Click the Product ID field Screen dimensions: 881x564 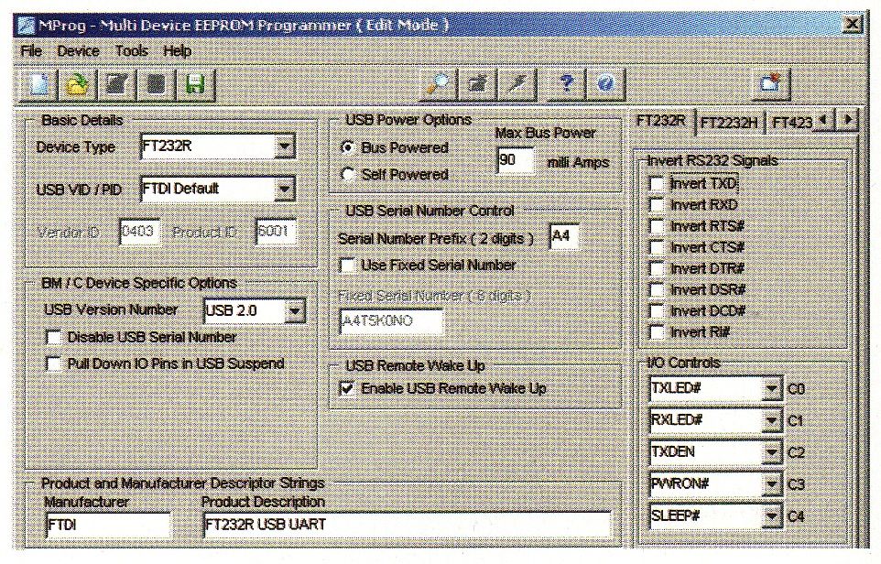[276, 232]
